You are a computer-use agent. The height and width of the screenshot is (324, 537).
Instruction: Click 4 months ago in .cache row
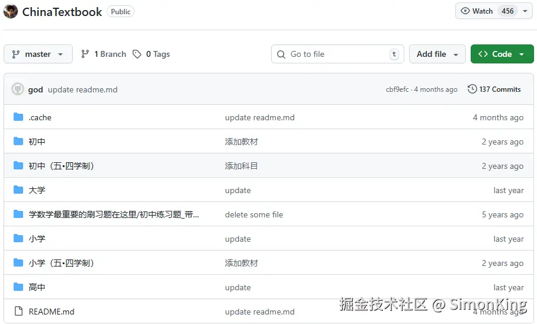499,117
